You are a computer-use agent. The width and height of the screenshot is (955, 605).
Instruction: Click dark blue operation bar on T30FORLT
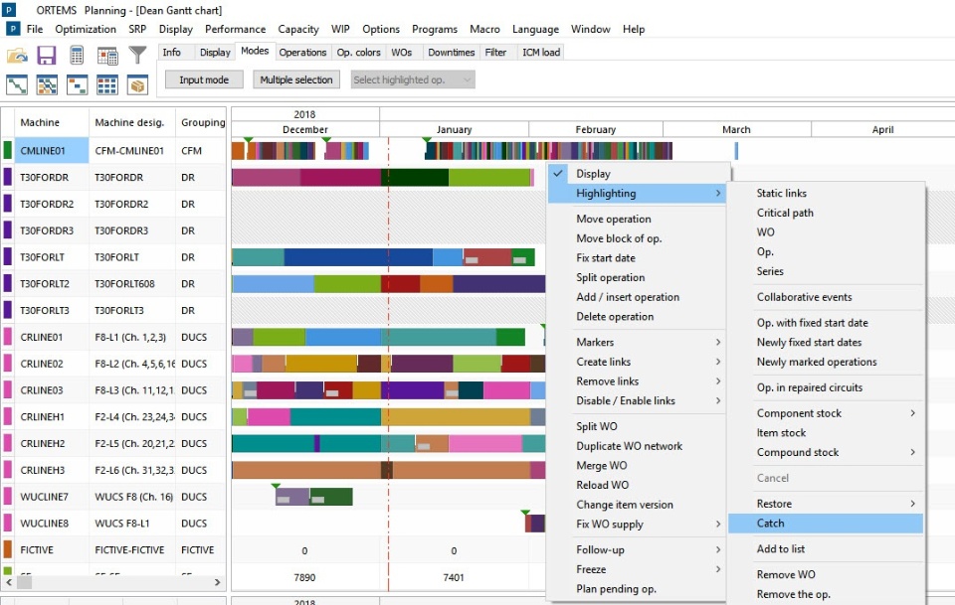358,257
